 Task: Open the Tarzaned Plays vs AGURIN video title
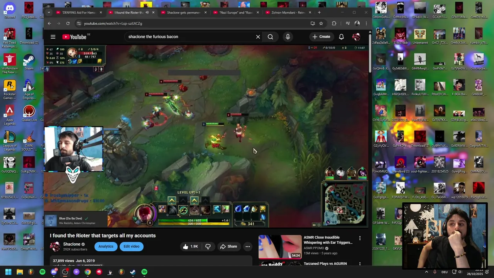[325, 264]
